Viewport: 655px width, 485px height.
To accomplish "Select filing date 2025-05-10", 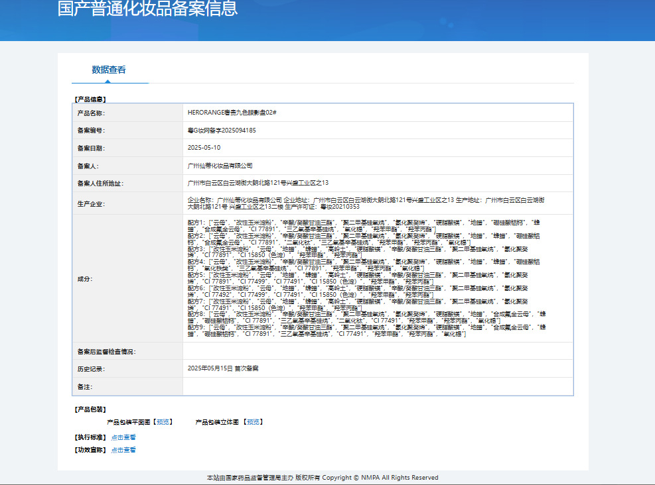I will pyautogui.click(x=204, y=148).
